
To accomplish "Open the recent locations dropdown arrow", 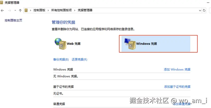I will point(15,10).
